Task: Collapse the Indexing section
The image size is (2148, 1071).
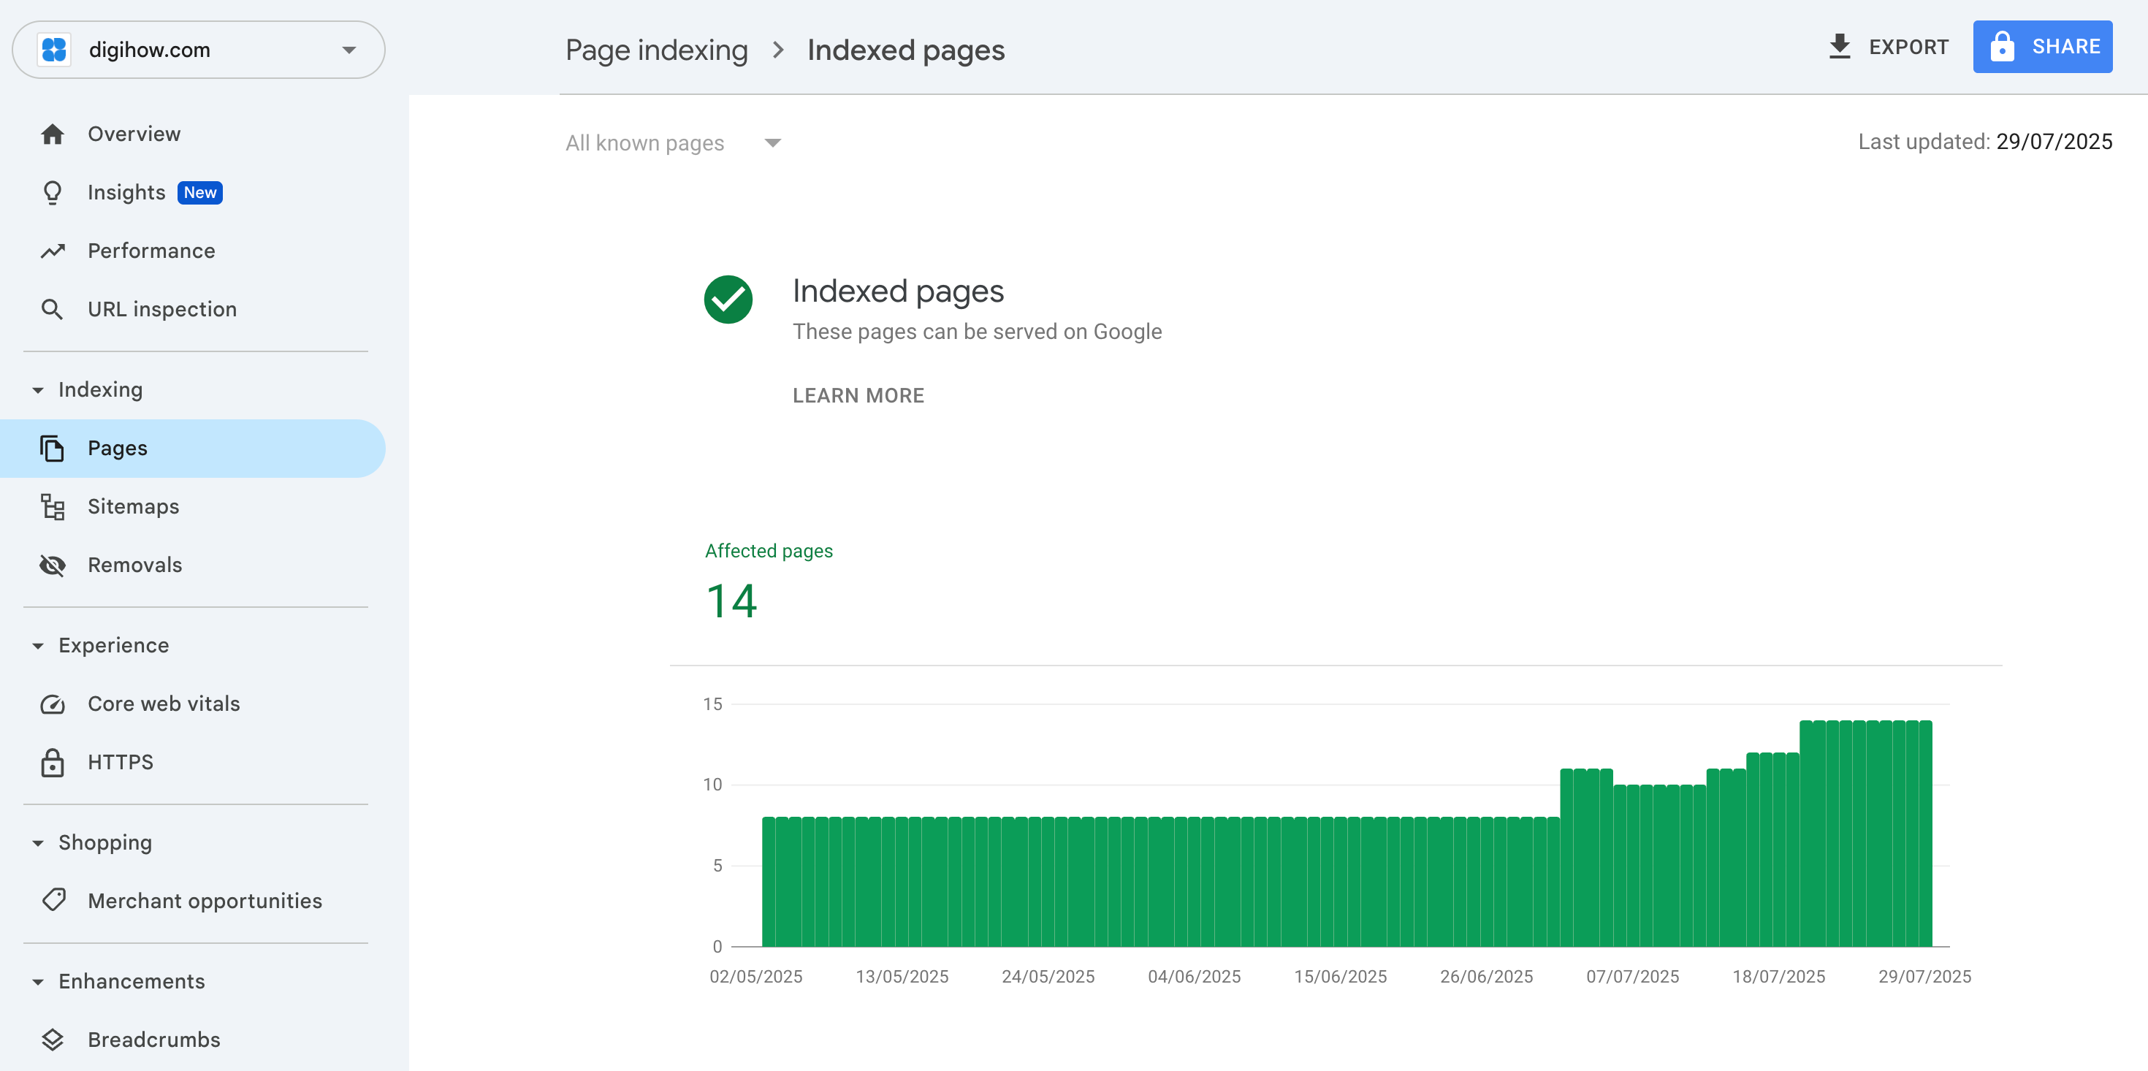Action: coord(37,390)
